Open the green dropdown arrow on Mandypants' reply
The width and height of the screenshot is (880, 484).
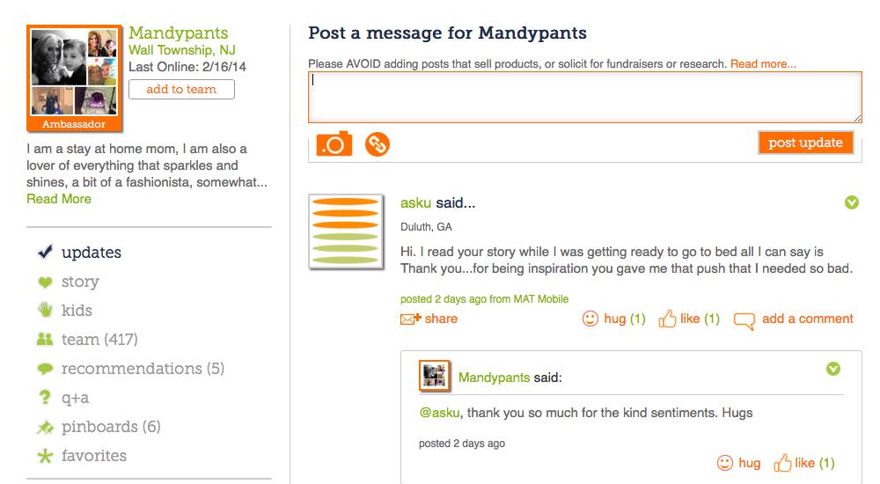tap(832, 369)
